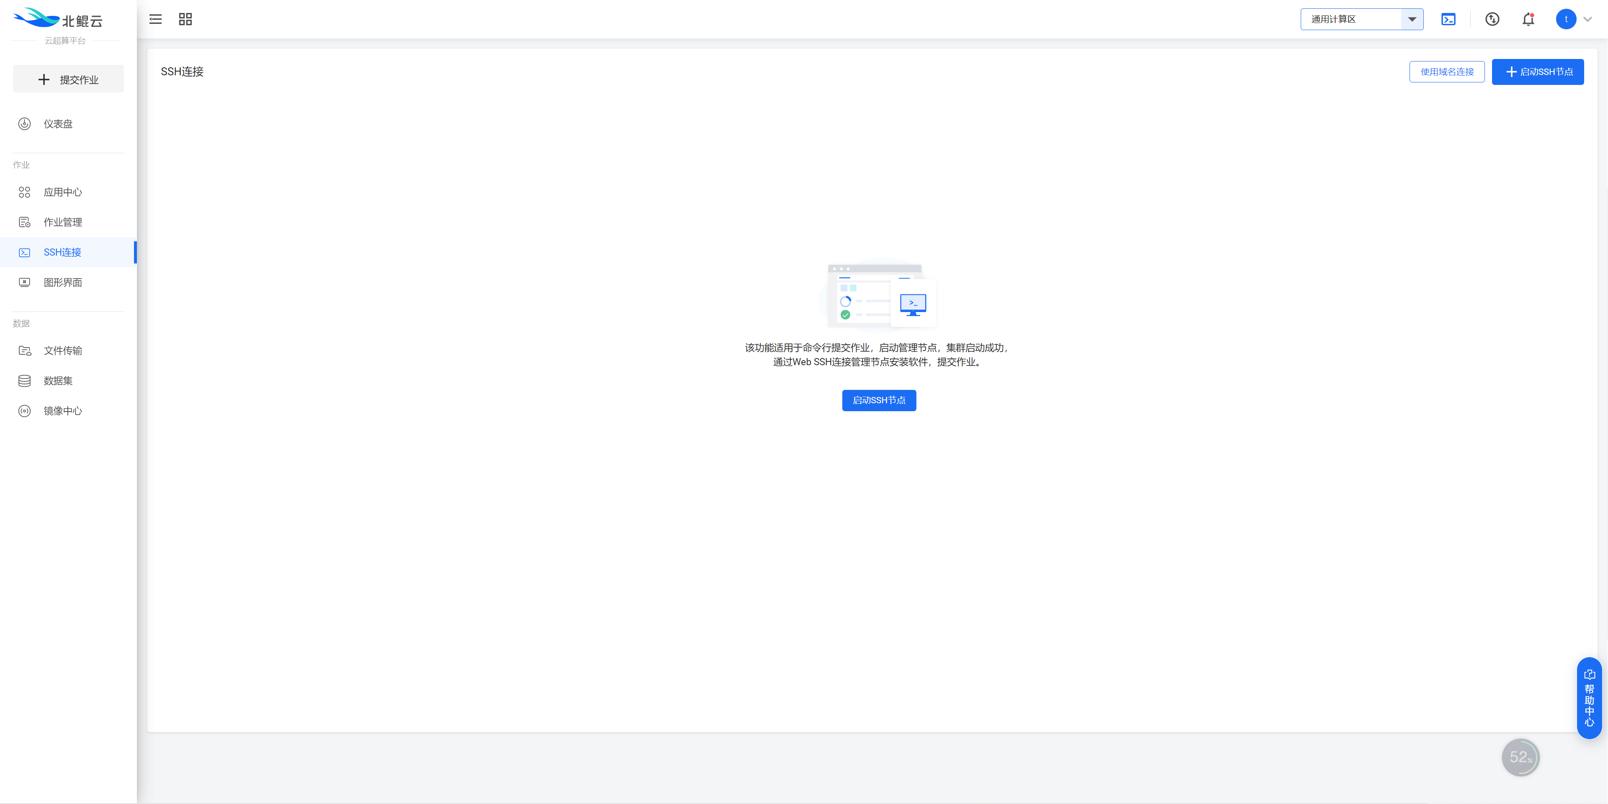Open 数据集 in the sidebar

68,381
